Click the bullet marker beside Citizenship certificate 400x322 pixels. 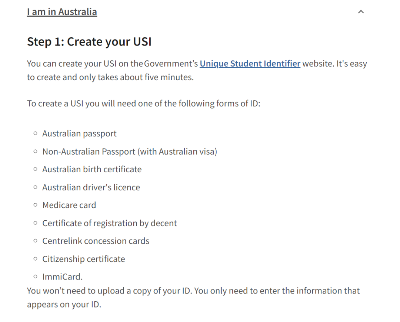(36, 259)
